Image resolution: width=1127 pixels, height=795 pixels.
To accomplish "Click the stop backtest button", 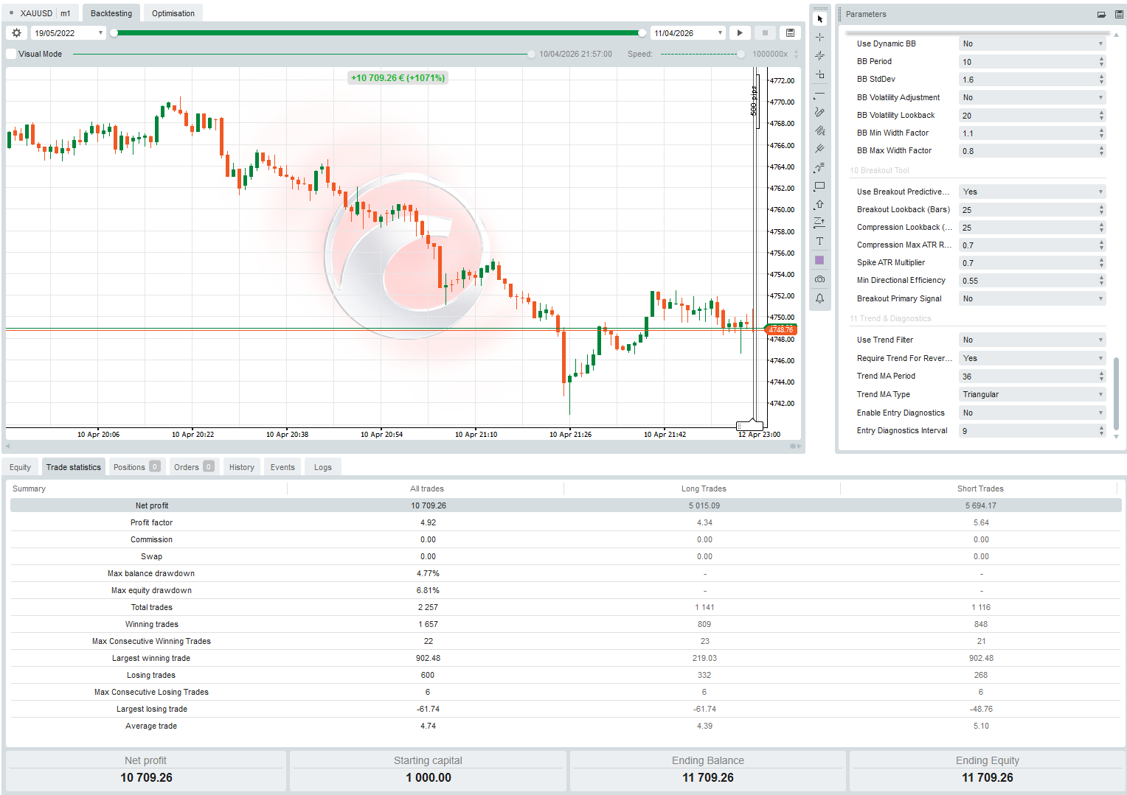I will 764,32.
